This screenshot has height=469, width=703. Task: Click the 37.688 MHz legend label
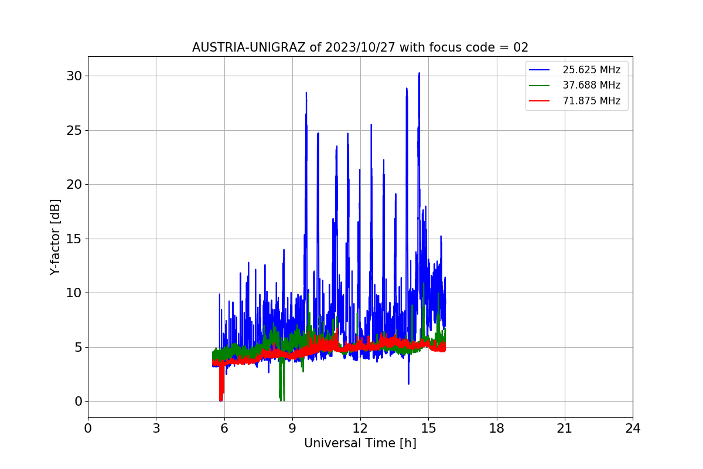coord(591,85)
